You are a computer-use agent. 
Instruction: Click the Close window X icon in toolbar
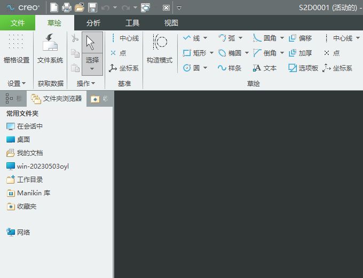(166, 8)
